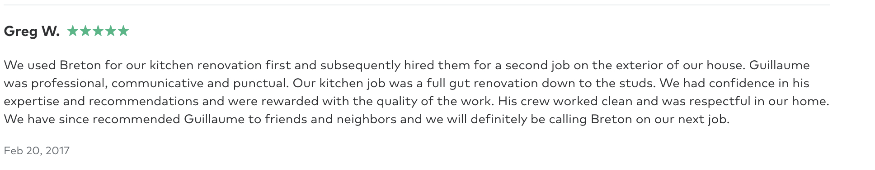
Task: Click "Guillaume" before "to friends and neighbors"
Action: tap(215, 119)
